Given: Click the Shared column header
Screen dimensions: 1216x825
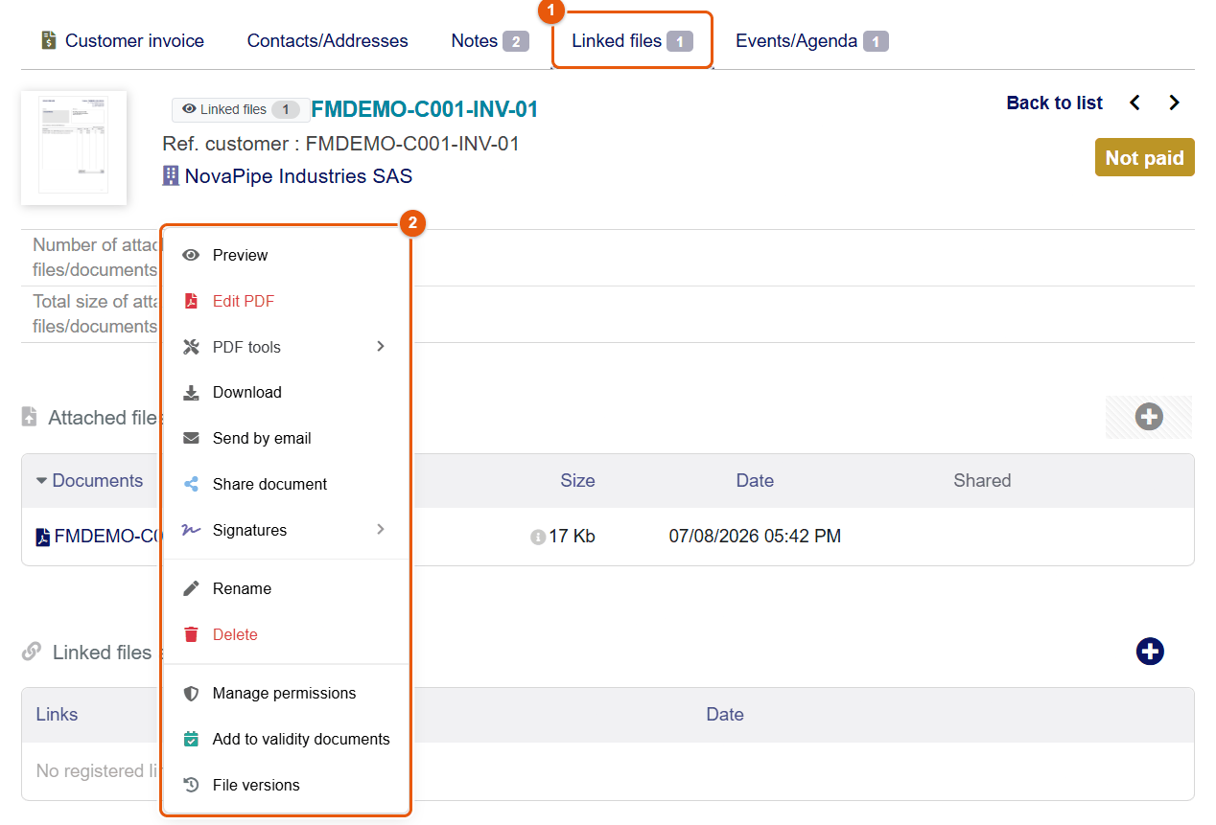Looking at the screenshot, I should (x=982, y=481).
